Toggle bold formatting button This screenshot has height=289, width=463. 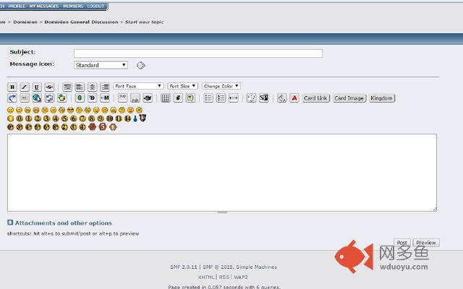[12, 87]
